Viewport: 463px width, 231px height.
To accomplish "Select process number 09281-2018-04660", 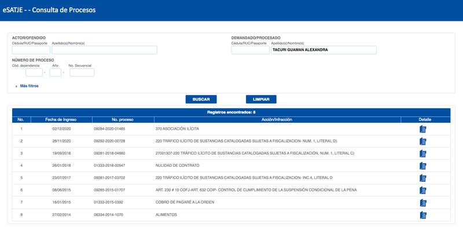I will click(109, 153).
